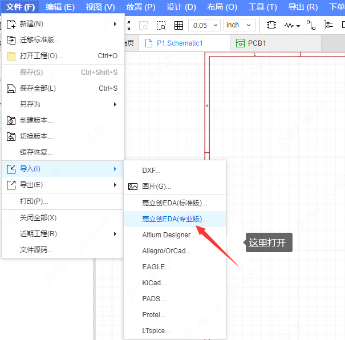345x340 pixels.
Task: Choose 另存为 menu entry
Action: [x=63, y=104]
